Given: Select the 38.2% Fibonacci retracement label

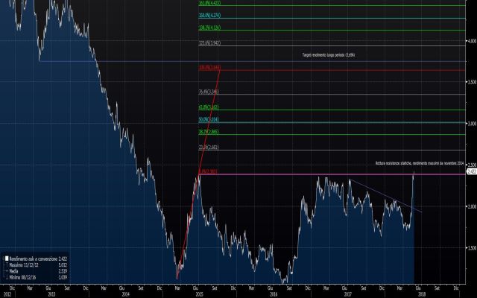Looking at the screenshot, I should 208,131.
